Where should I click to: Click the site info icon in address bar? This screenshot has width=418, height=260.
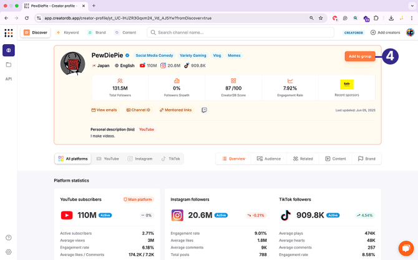[x=39, y=18]
